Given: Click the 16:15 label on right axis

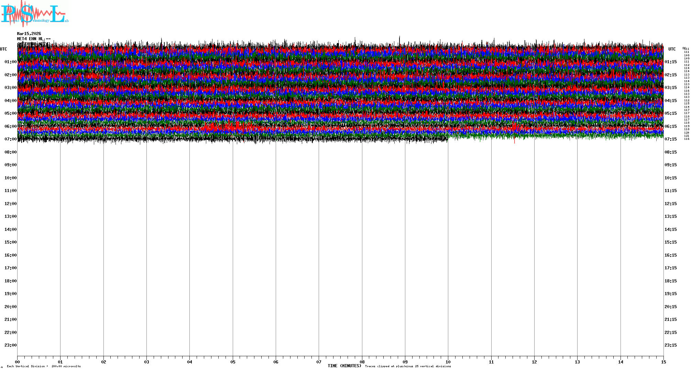Looking at the screenshot, I should 670,255.
